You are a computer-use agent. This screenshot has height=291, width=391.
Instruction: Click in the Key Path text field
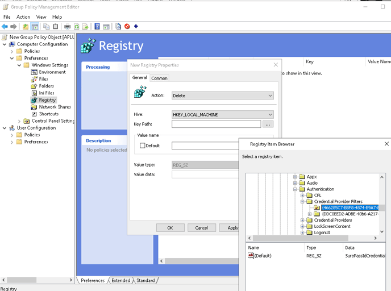click(x=216, y=124)
